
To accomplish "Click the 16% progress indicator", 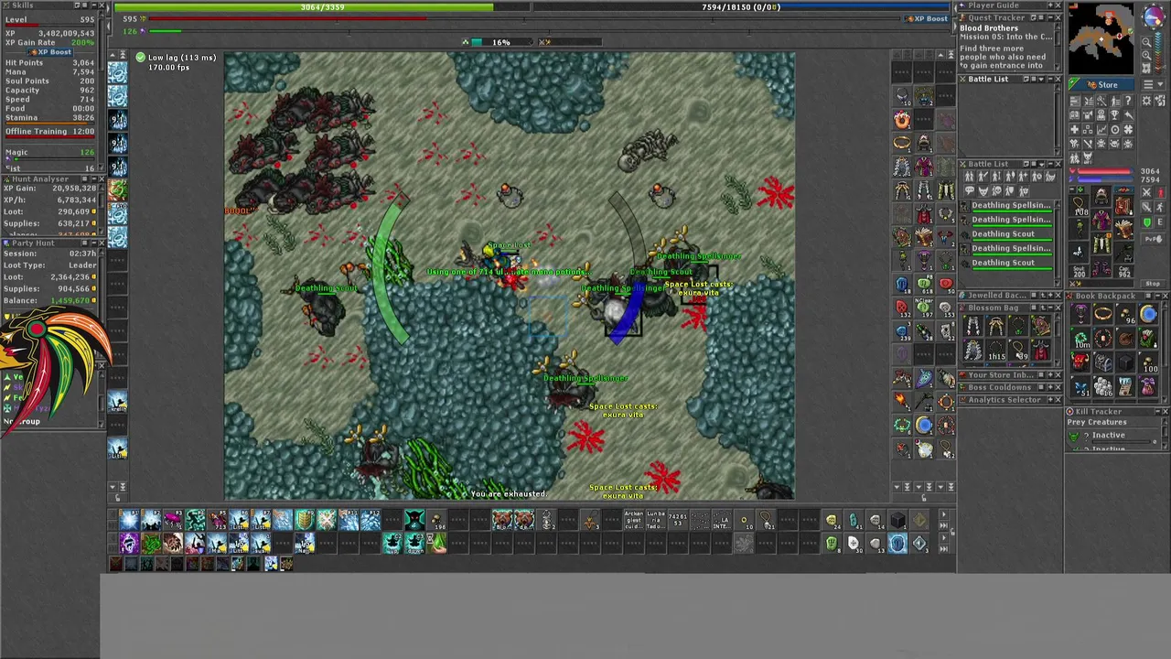I will [500, 42].
